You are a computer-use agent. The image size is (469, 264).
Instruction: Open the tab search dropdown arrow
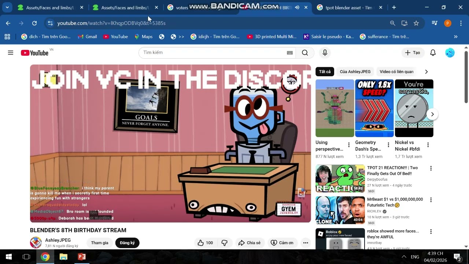point(7,7)
